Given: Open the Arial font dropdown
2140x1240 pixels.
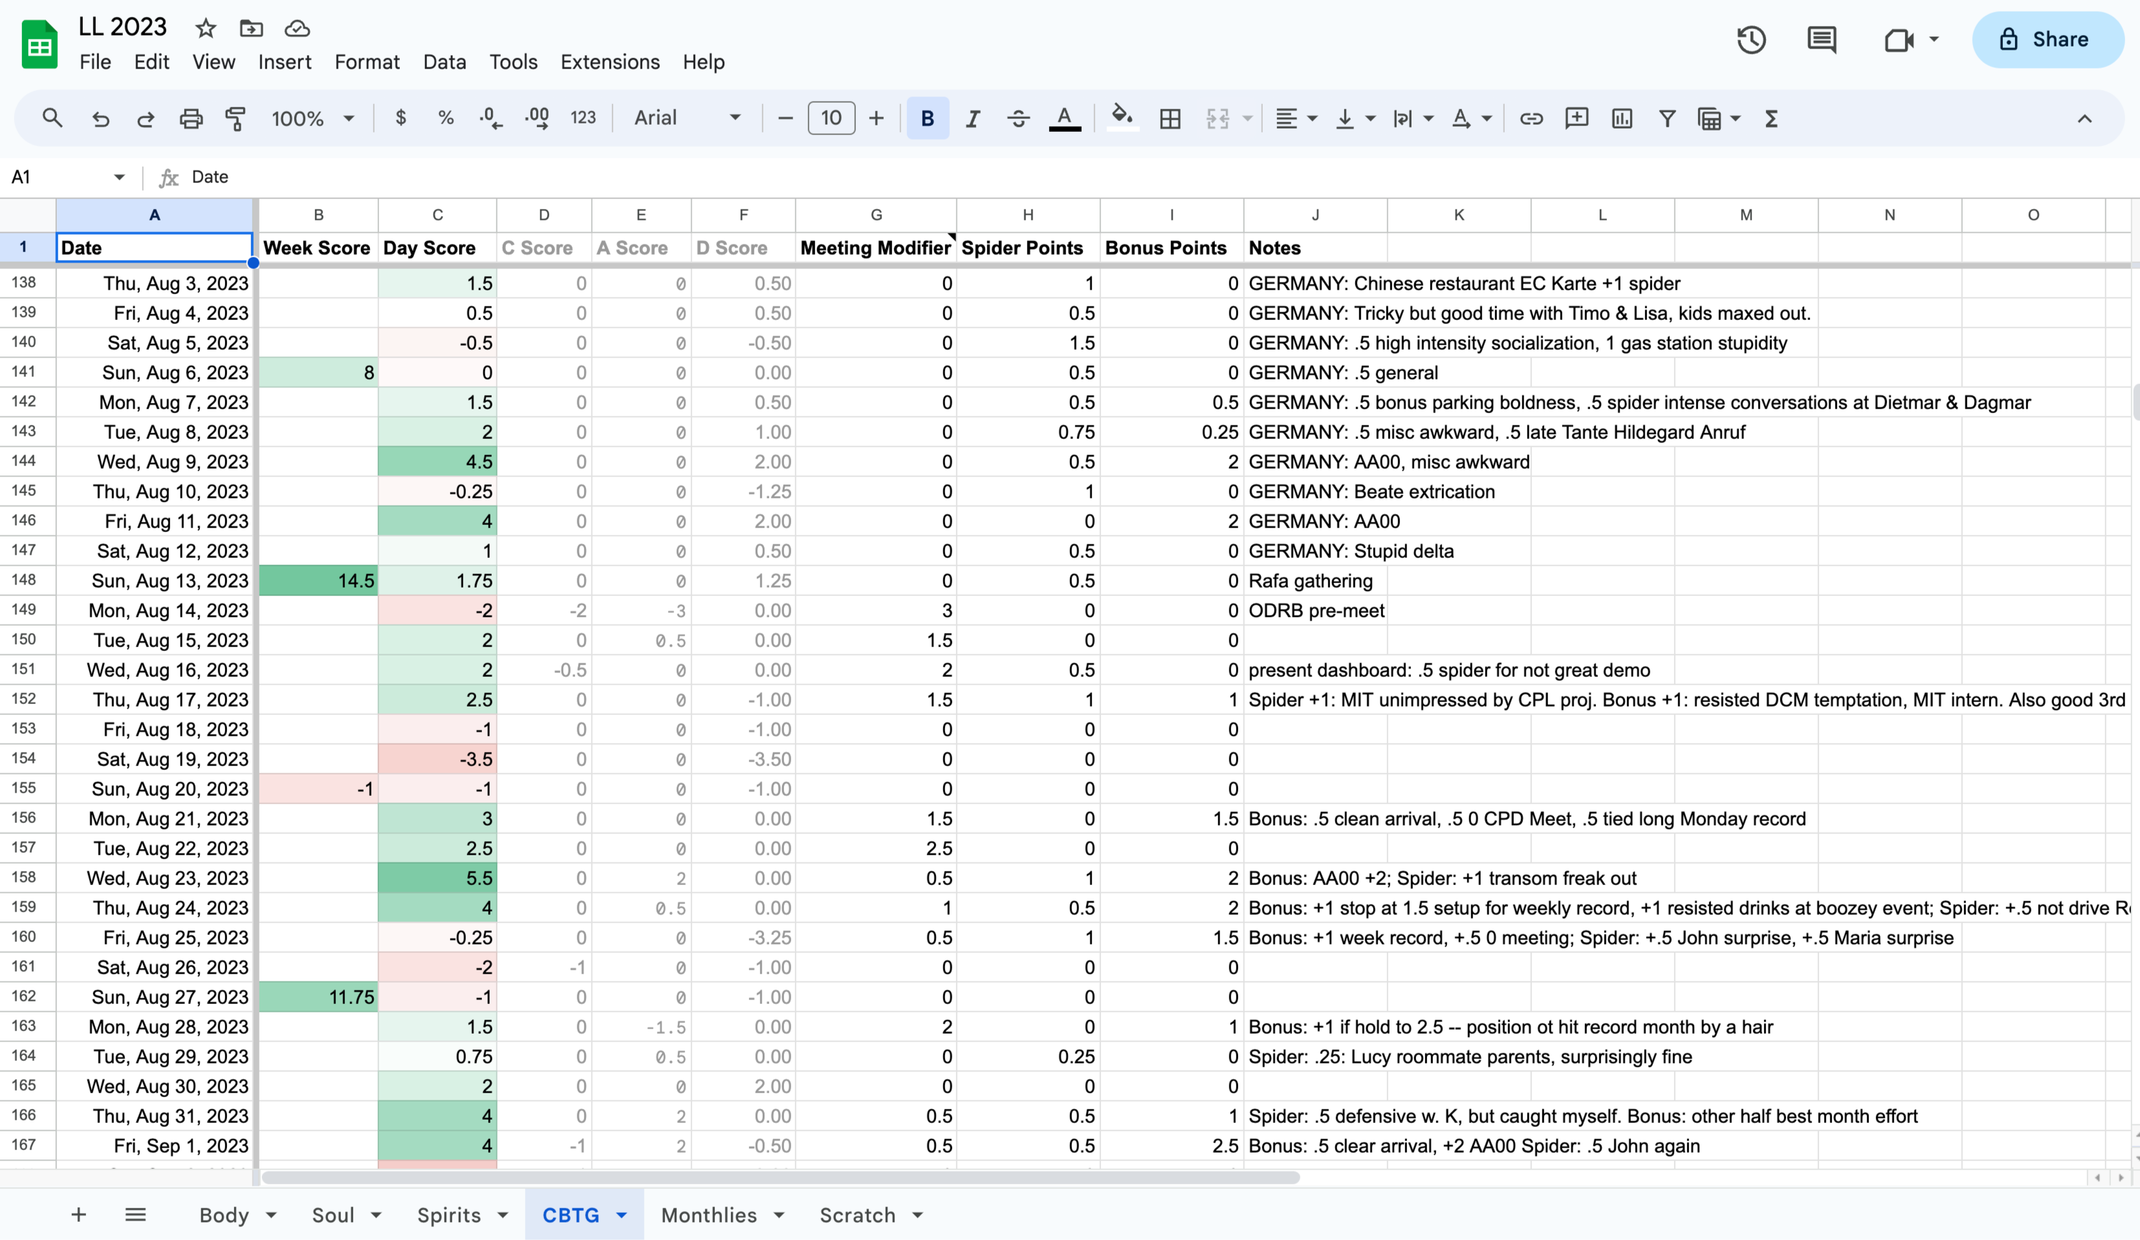Looking at the screenshot, I should [687, 118].
